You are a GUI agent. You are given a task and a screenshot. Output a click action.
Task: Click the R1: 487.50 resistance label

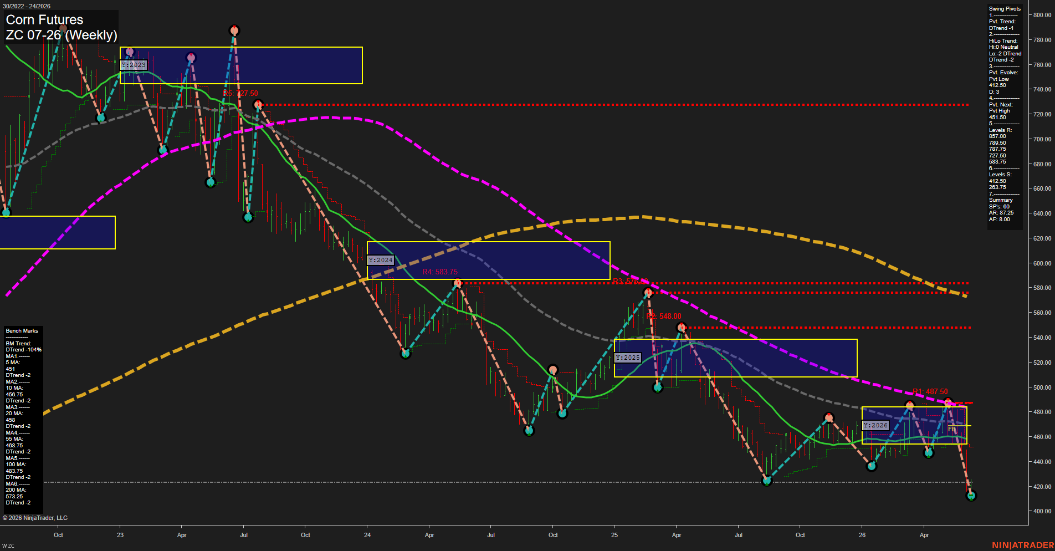(x=930, y=392)
